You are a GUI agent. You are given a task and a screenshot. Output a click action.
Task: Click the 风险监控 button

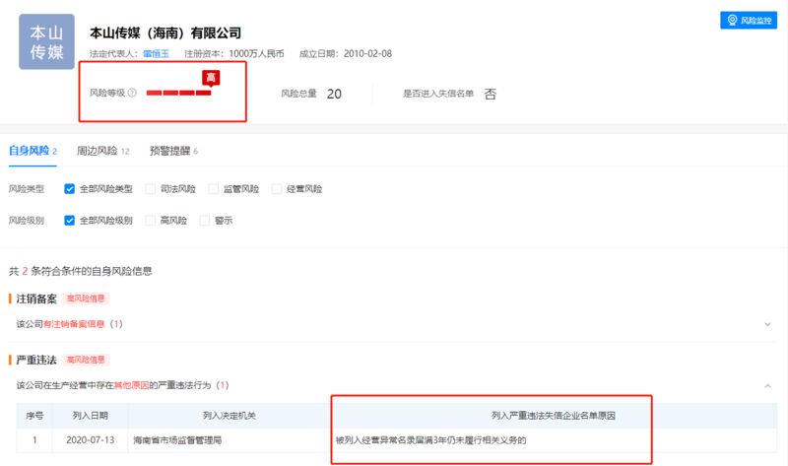pyautogui.click(x=749, y=20)
